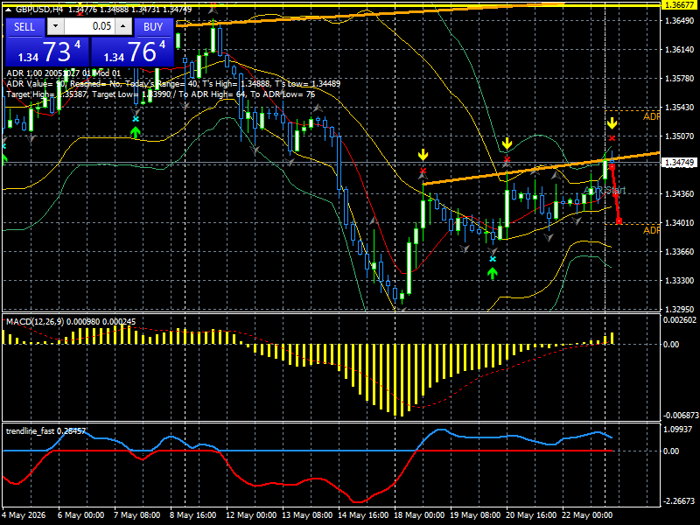
Task: Click the 1.33300 price axis label
Action: 679,281
